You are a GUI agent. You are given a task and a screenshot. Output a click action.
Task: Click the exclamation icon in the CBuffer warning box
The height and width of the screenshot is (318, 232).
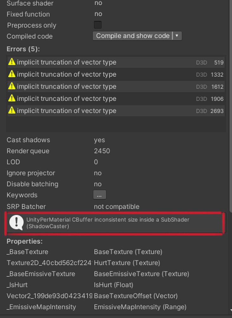pyautogui.click(x=16, y=222)
